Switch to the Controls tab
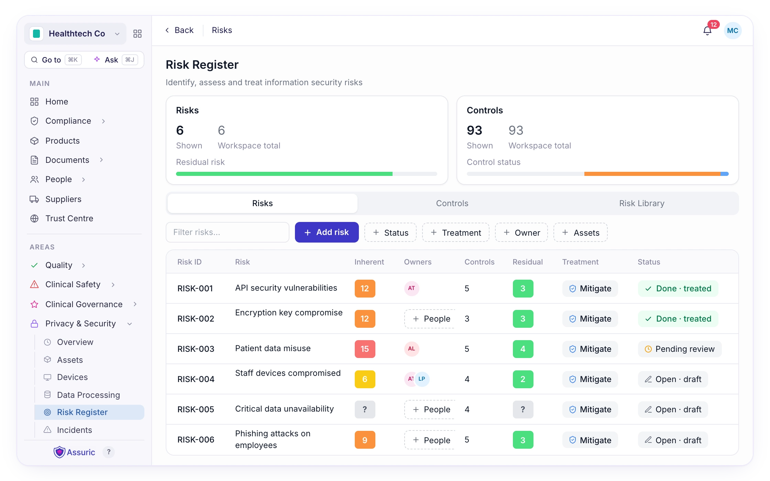The width and height of the screenshot is (770, 481). (452, 203)
